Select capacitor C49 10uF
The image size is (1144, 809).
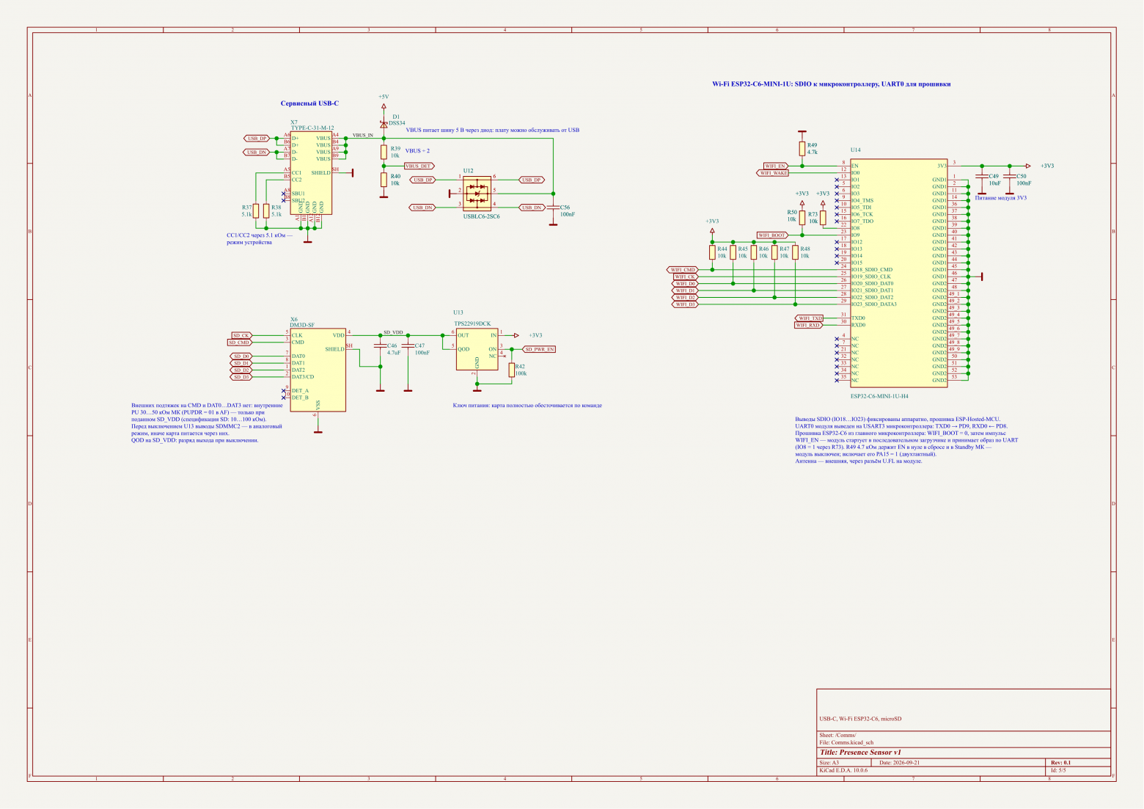982,176
